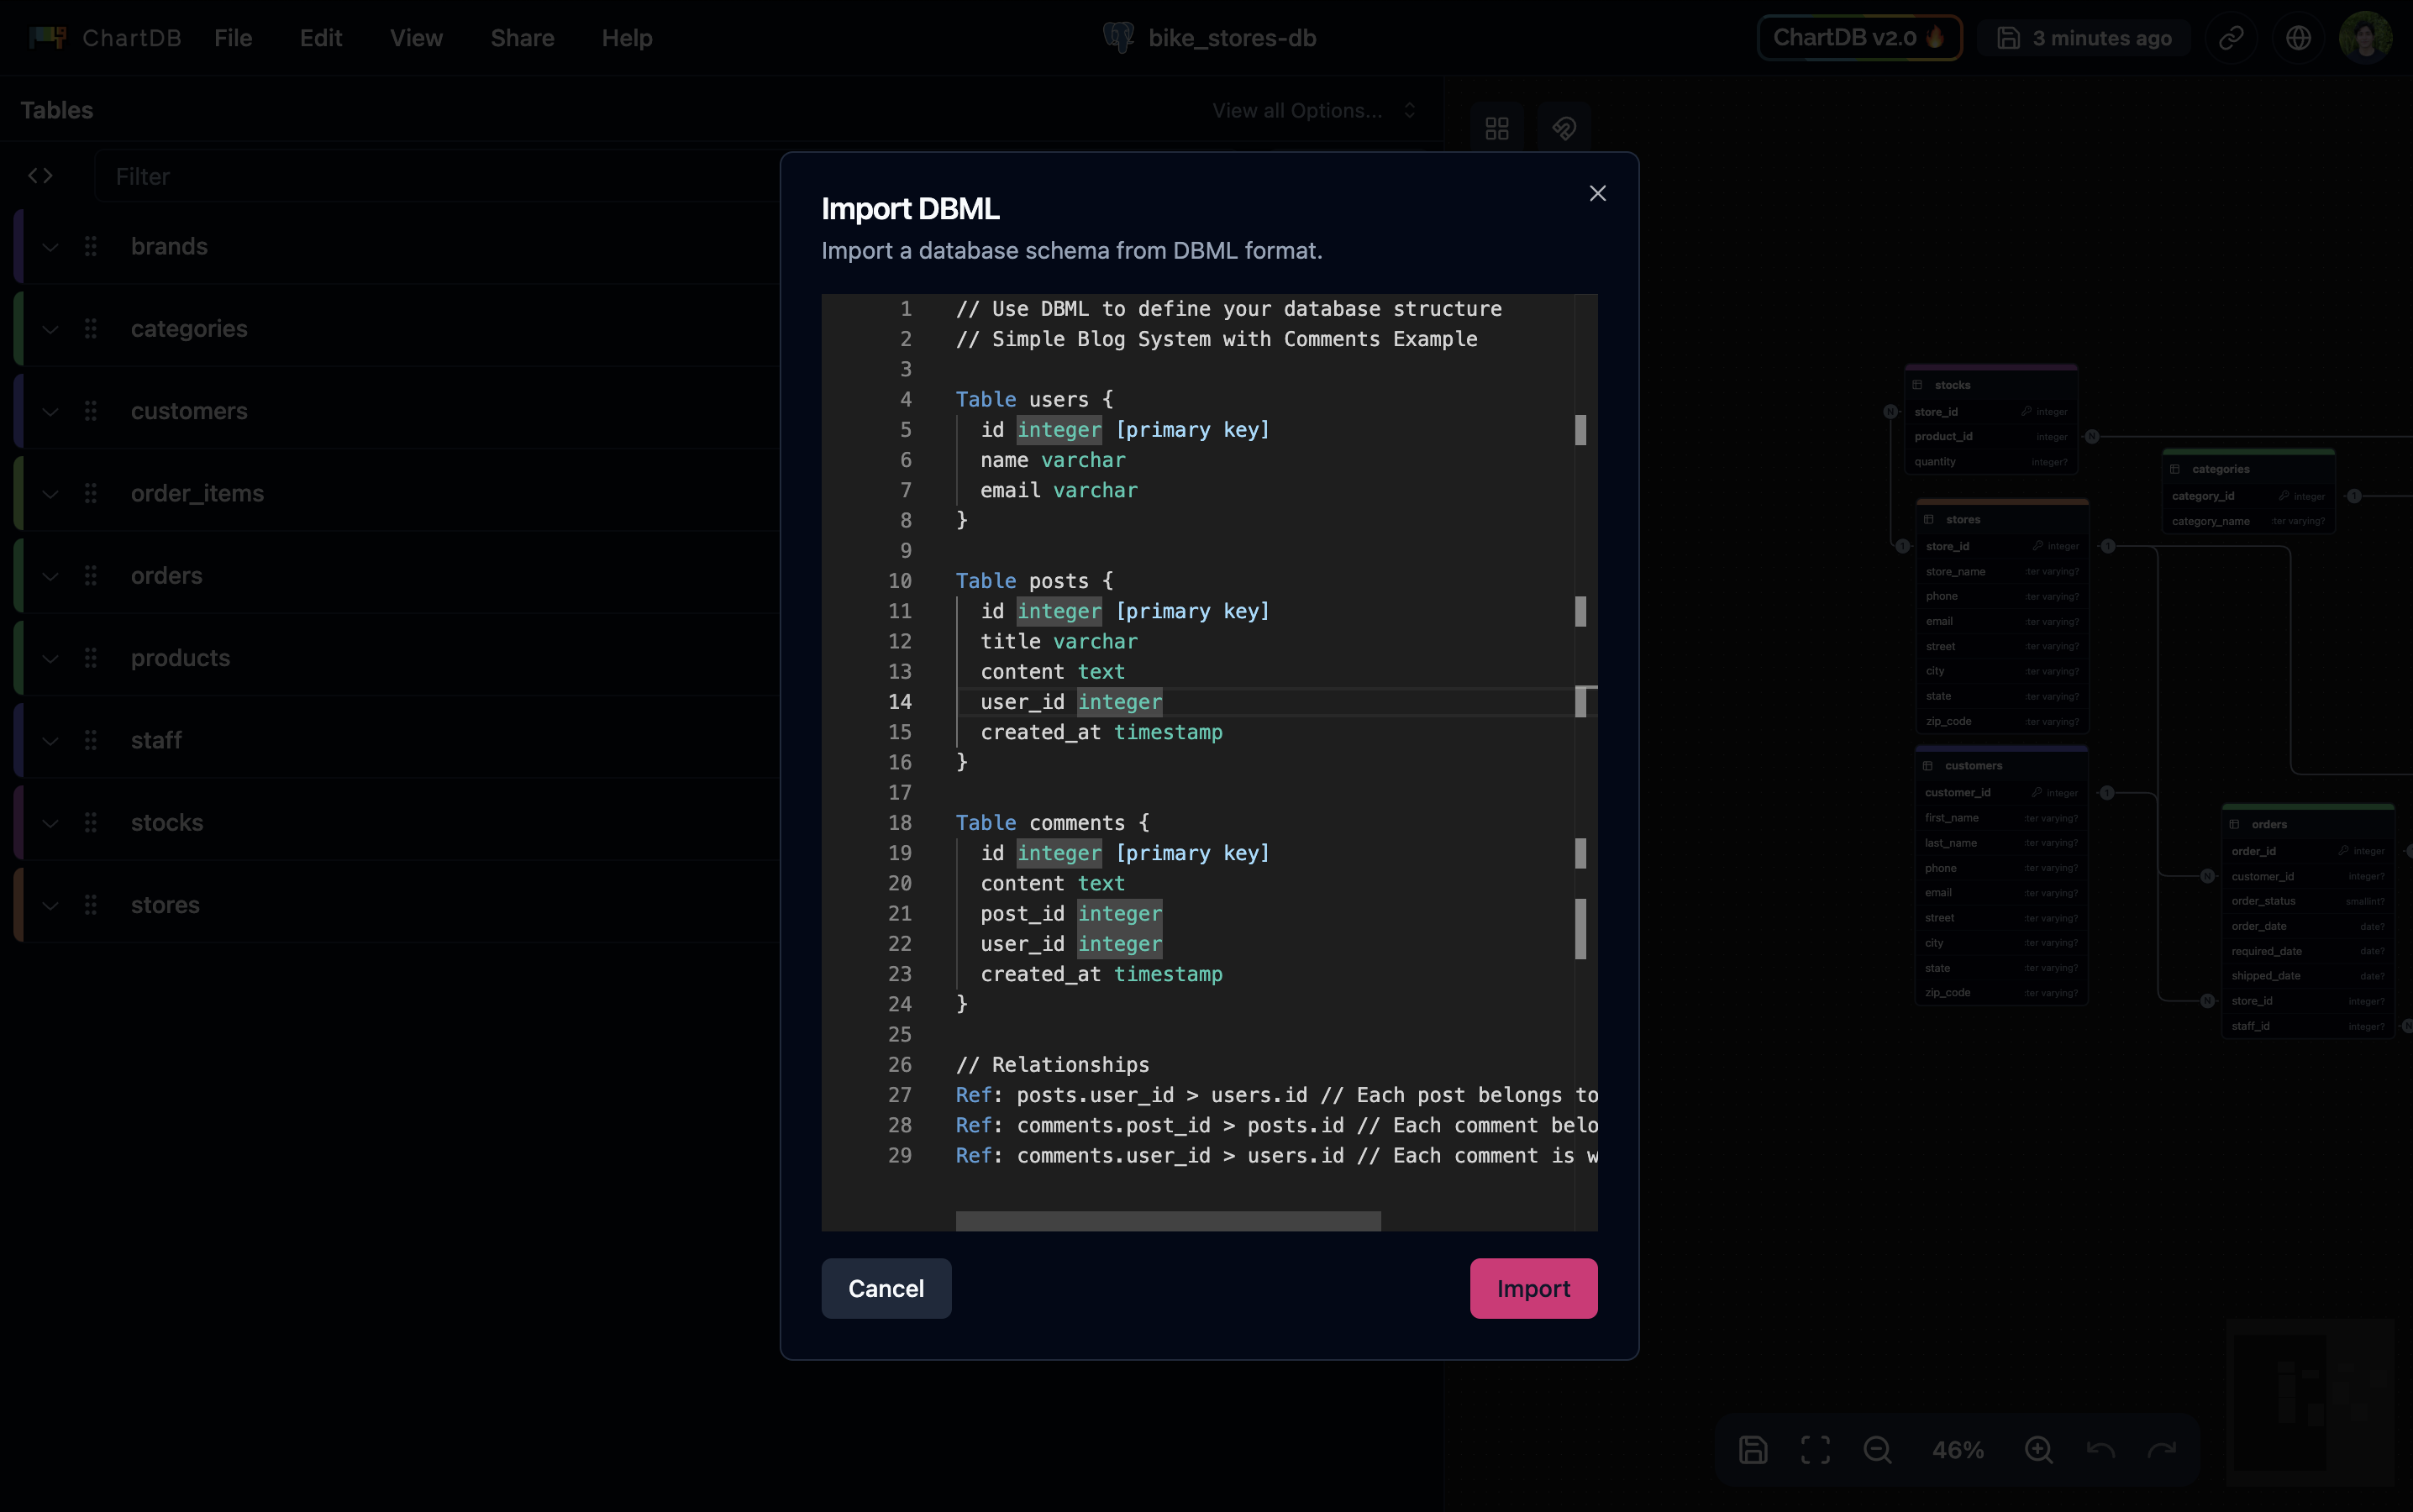
Task: Click the zoom in magnifier icon
Action: point(2038,1449)
